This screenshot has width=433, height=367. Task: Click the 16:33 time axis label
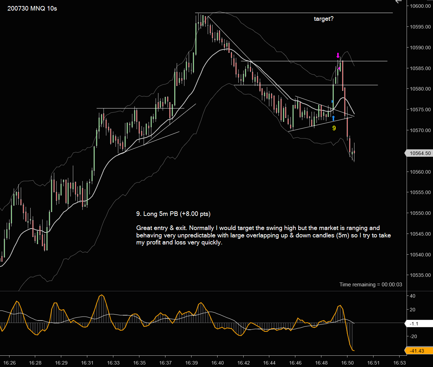point(113,363)
